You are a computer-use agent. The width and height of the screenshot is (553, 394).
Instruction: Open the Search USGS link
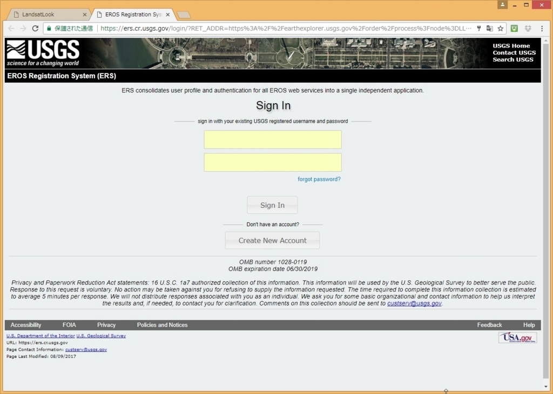tap(513, 59)
